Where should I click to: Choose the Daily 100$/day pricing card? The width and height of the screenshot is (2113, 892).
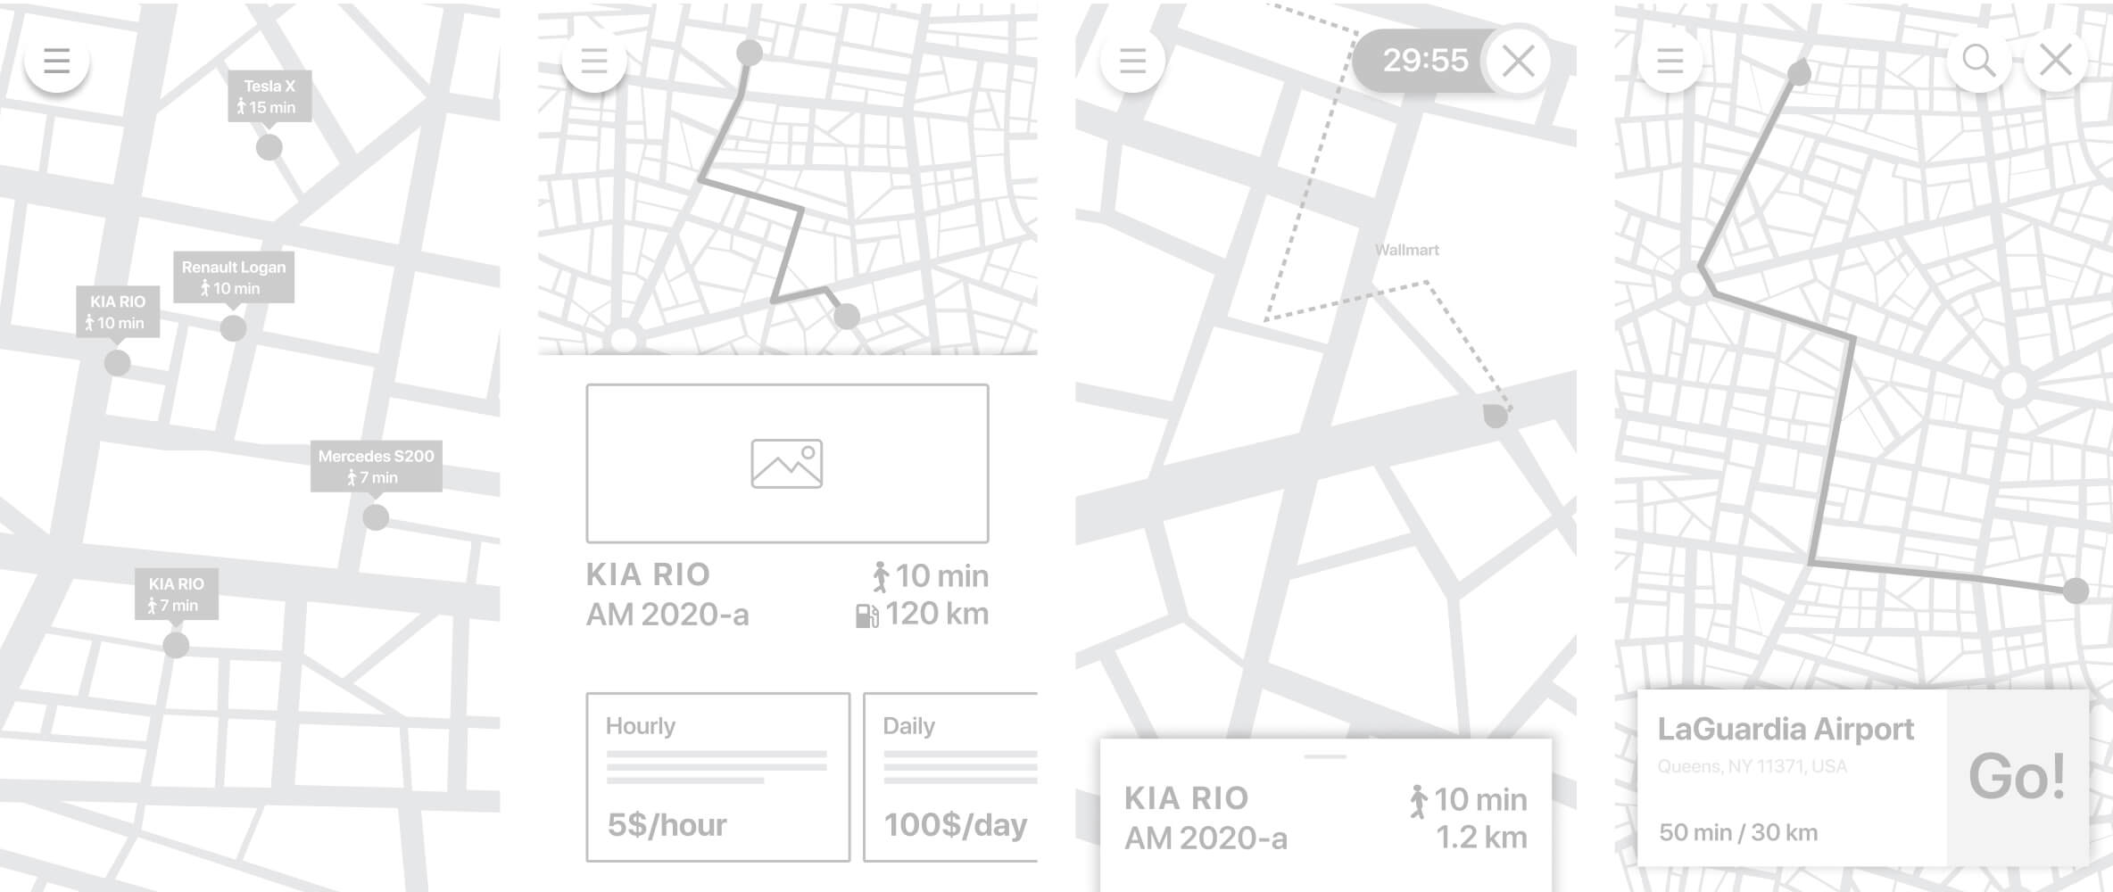click(950, 777)
